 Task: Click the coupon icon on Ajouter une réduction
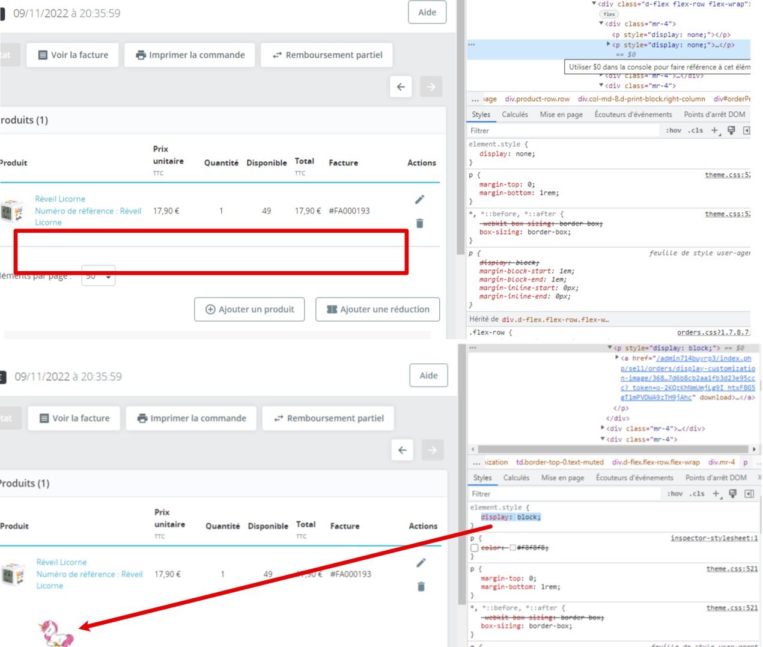(x=332, y=310)
